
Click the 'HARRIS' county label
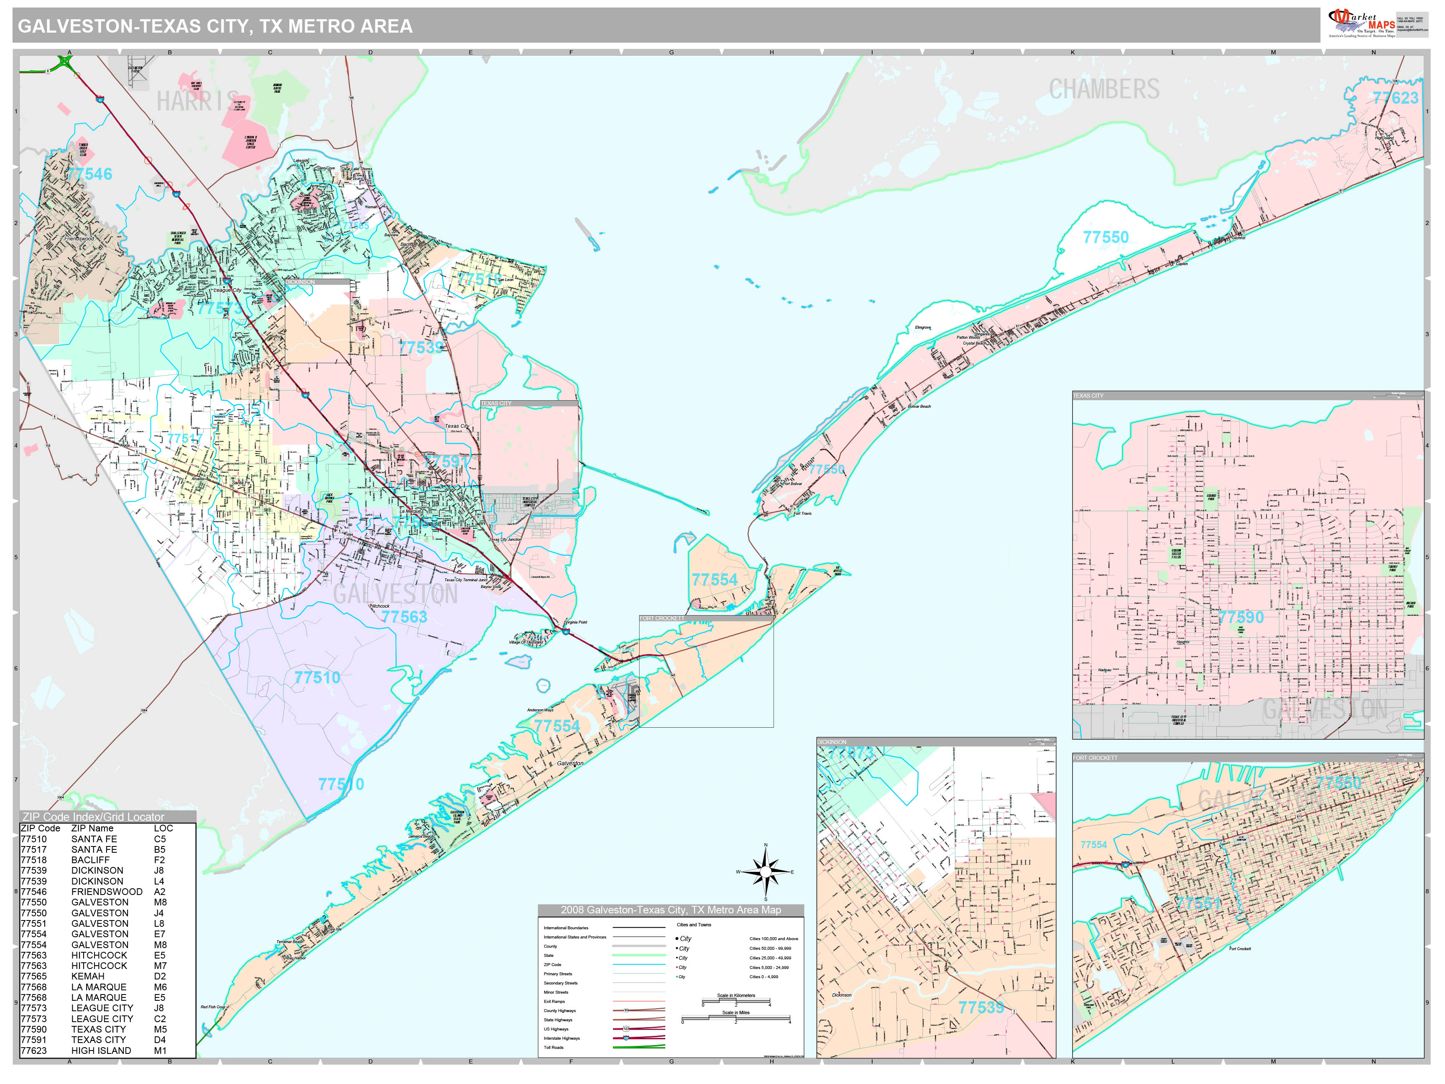[197, 101]
